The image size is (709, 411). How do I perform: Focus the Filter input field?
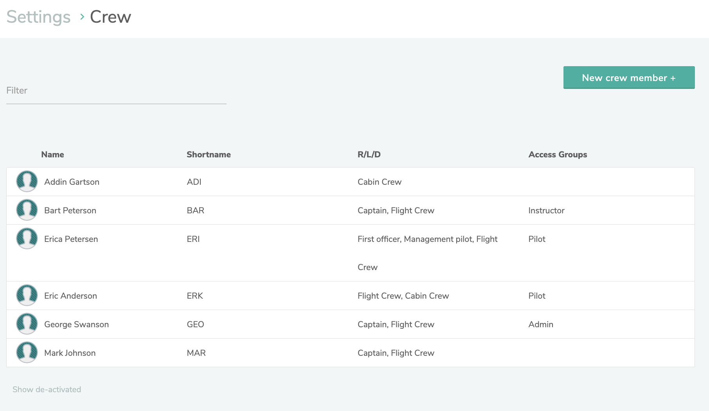click(x=116, y=91)
